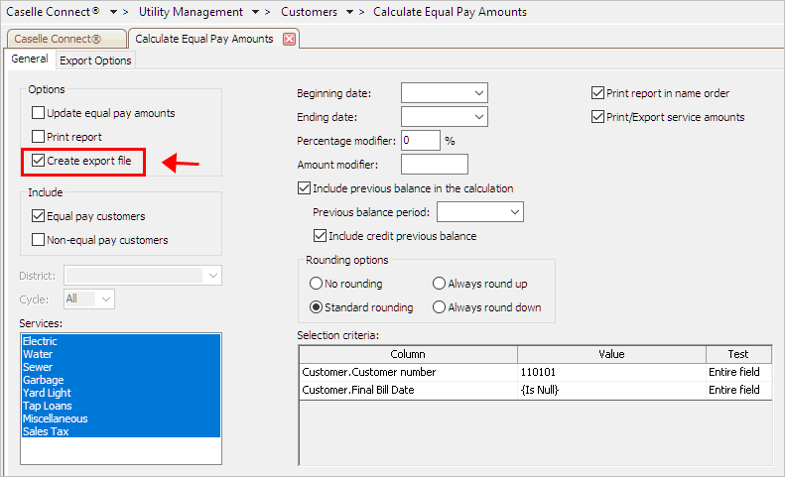
Task: Uncheck Create export file checkbox
Action: coord(38,161)
